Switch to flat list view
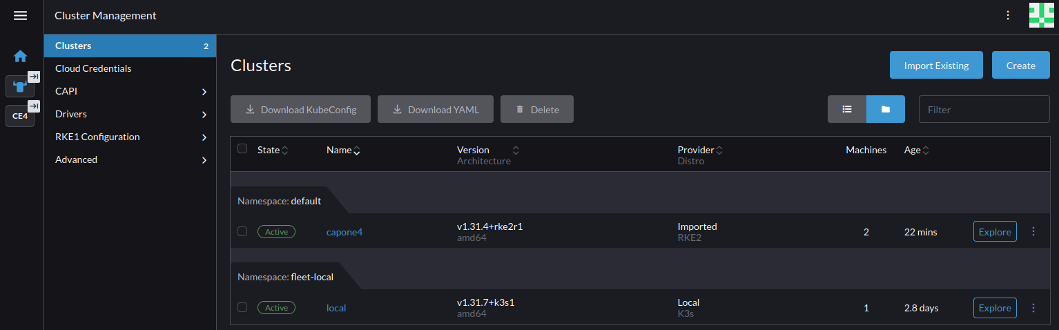Image resolution: width=1059 pixels, height=330 pixels. (847, 109)
